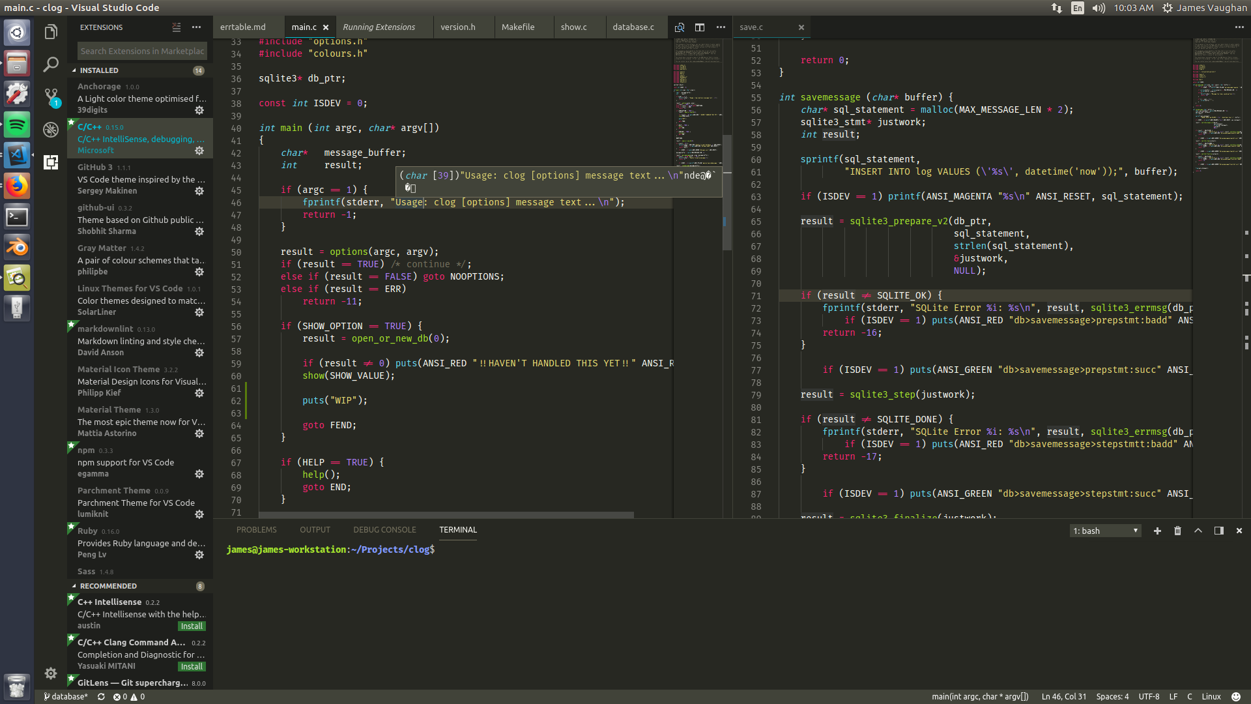This screenshot has width=1251, height=704.
Task: Switch to the Makefile tab
Action: [x=518, y=27]
